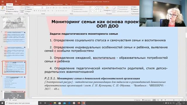Click the Find (Найти) command
Image resolution: width=187 pixels, height=105 pixels.
point(134,7)
